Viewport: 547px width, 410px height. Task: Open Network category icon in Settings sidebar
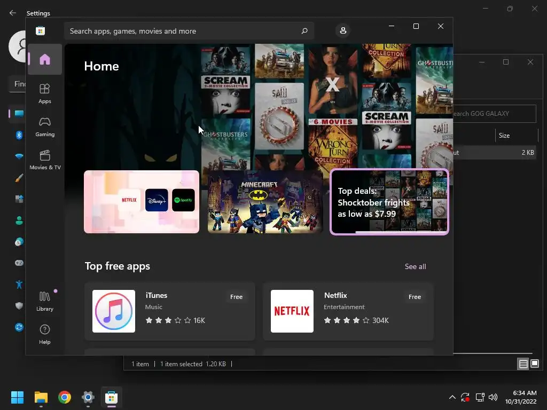point(19,156)
